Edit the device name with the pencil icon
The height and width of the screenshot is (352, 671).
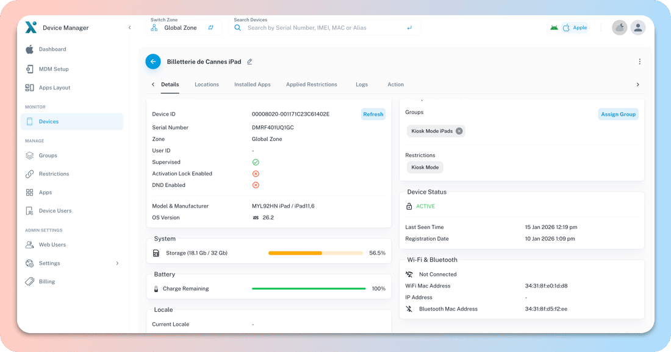[249, 62]
